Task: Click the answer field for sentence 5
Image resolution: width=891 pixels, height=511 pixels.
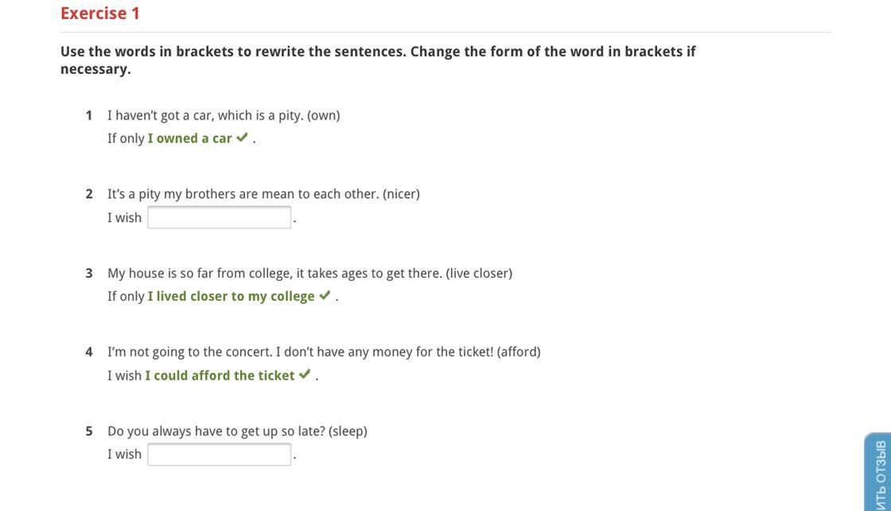Action: [x=220, y=454]
